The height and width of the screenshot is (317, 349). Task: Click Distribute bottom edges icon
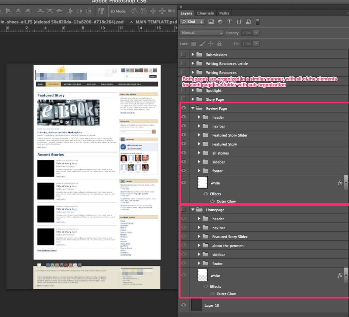(x=59, y=11)
